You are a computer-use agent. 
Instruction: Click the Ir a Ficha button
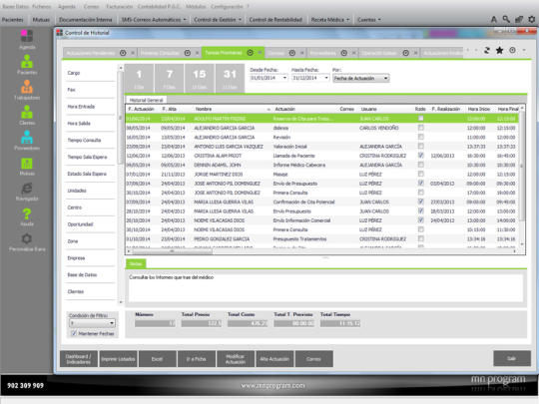point(197,359)
